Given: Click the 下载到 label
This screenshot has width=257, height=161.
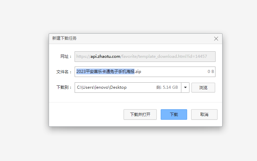Looking at the screenshot, I should [64, 87].
